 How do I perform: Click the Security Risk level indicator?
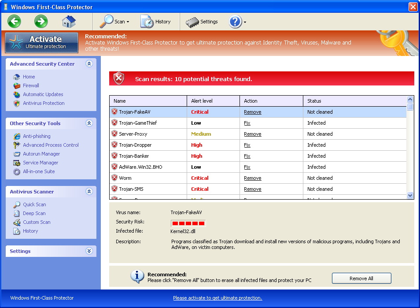tap(188, 223)
